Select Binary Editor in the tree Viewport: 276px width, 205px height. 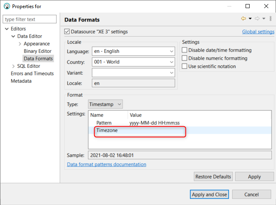tap(37, 51)
